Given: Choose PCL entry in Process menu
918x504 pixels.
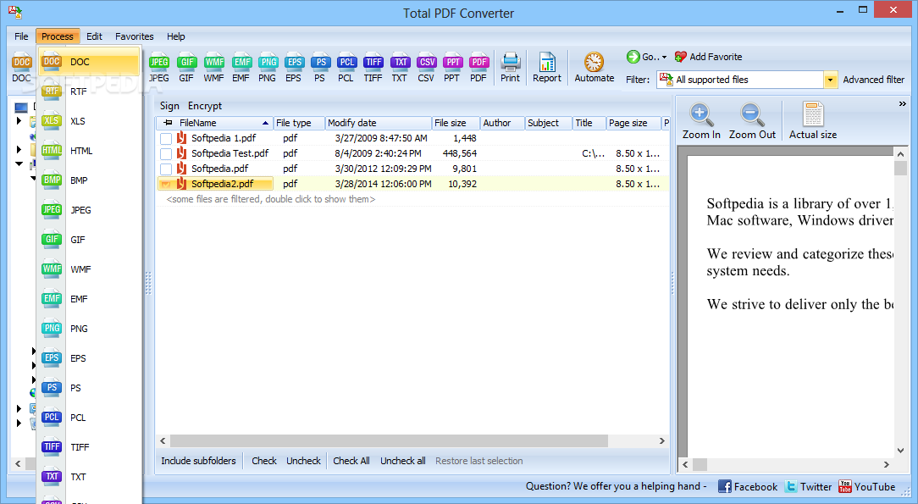Looking at the screenshot, I should click(x=89, y=418).
